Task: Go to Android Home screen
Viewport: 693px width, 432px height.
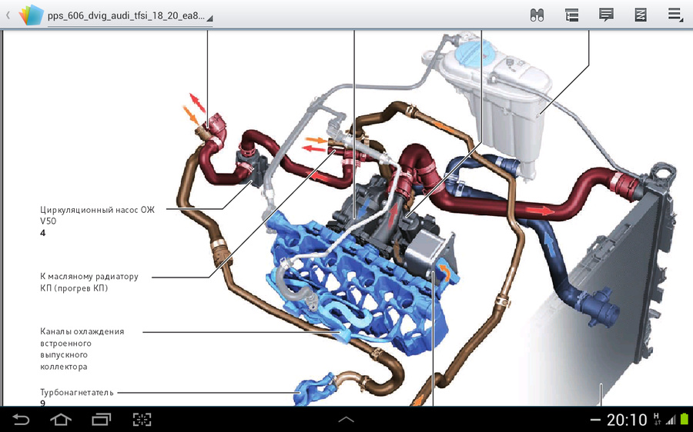Action: pos(61,419)
